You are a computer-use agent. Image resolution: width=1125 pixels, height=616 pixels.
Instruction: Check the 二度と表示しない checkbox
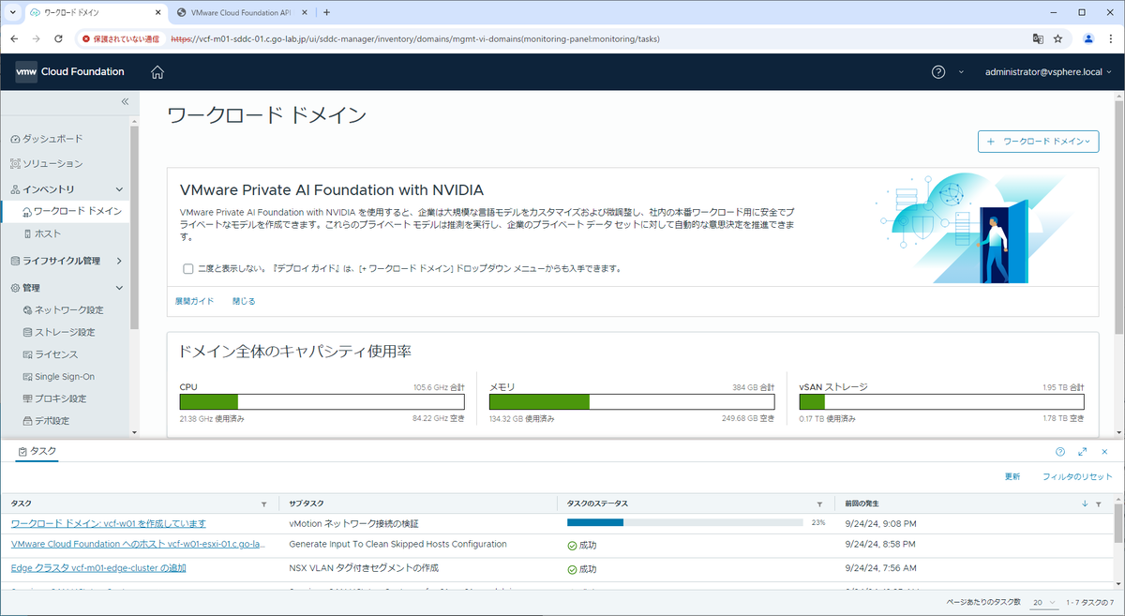click(188, 269)
